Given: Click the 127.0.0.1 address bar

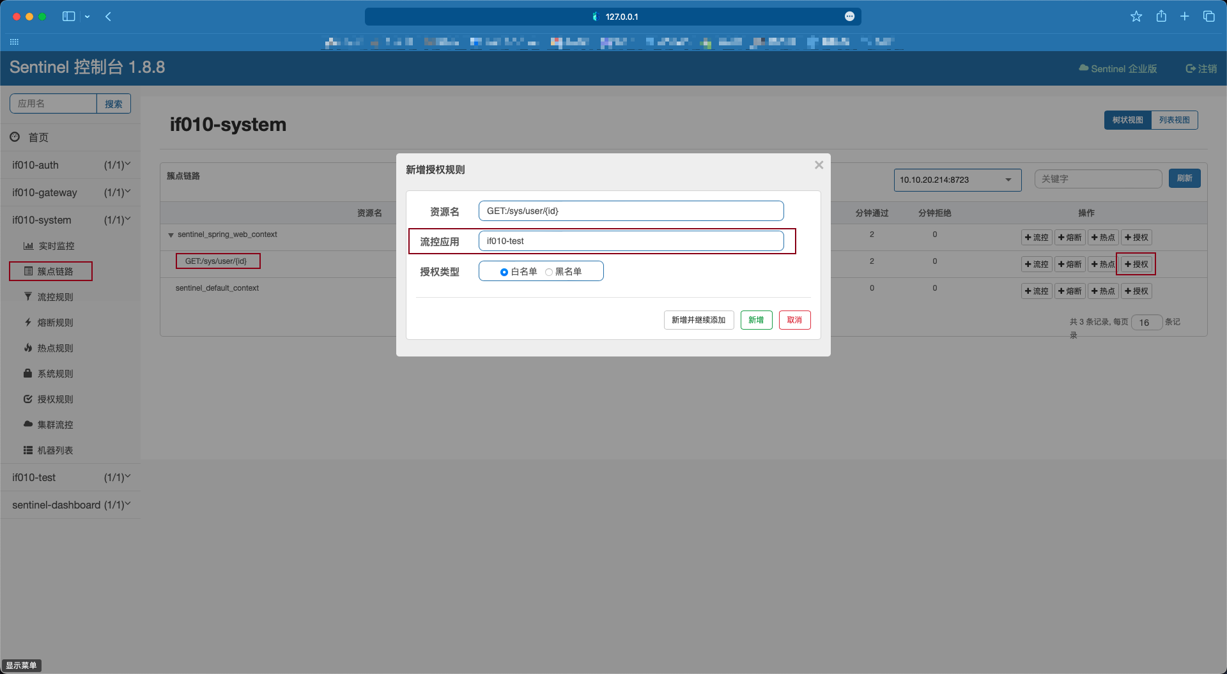Looking at the screenshot, I should coord(613,17).
